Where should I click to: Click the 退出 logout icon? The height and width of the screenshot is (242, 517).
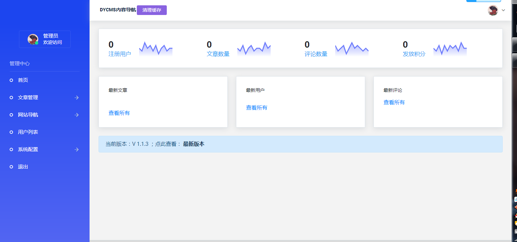coord(11,167)
